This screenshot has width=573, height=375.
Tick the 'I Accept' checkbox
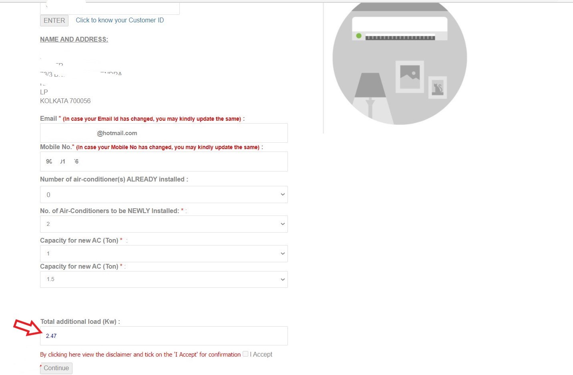pyautogui.click(x=245, y=354)
